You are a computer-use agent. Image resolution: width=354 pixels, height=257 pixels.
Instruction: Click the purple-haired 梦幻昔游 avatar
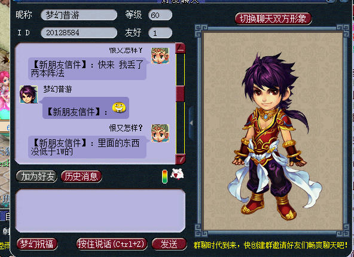[29, 94]
